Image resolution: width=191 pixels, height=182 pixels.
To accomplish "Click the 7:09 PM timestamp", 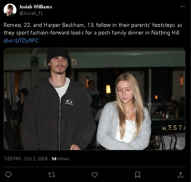I will 12,159.
